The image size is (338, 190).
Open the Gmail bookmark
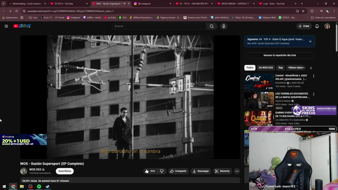click(x=59, y=18)
